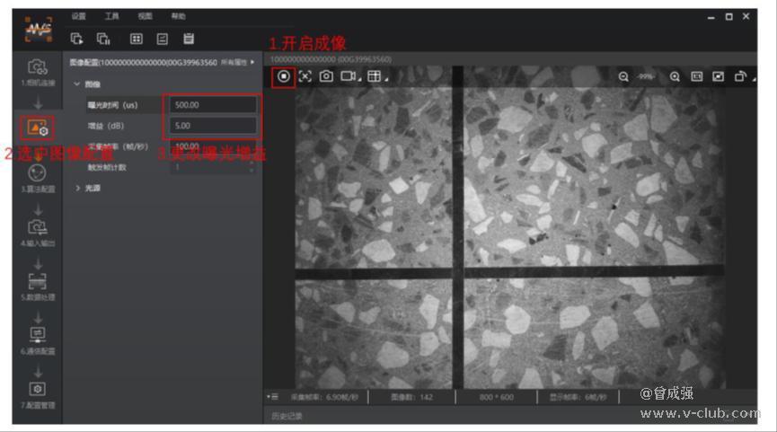This screenshot has height=432, width=777.
Task: Click the 曝光时间 (us) label
Action: coord(113,105)
